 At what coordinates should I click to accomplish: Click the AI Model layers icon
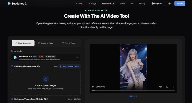12,51
